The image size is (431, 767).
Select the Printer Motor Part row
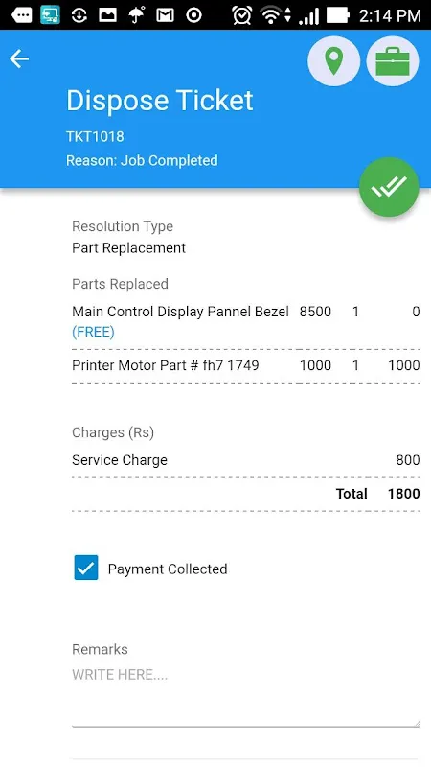point(246,365)
